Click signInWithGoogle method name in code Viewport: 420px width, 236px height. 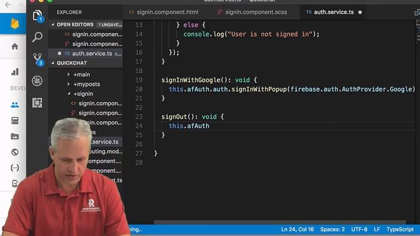(191, 80)
